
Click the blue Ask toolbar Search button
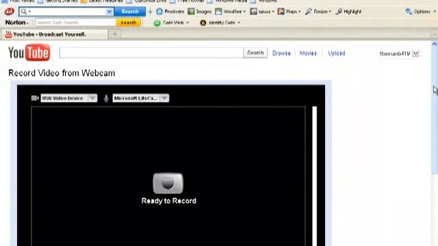click(x=130, y=12)
